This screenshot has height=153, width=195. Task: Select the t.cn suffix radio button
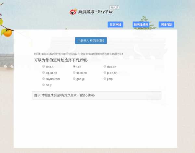[74, 66]
